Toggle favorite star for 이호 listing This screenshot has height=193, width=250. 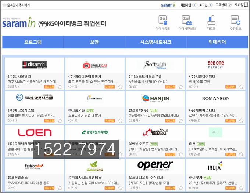(x=241, y=154)
